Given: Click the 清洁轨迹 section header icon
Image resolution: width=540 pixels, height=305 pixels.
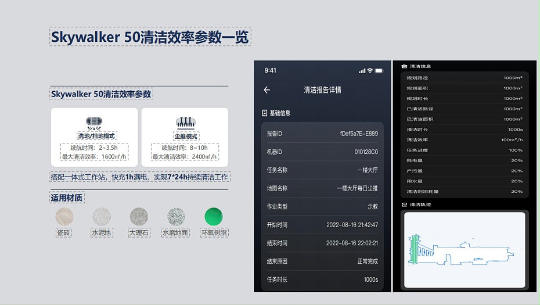Looking at the screenshot, I should pos(404,204).
